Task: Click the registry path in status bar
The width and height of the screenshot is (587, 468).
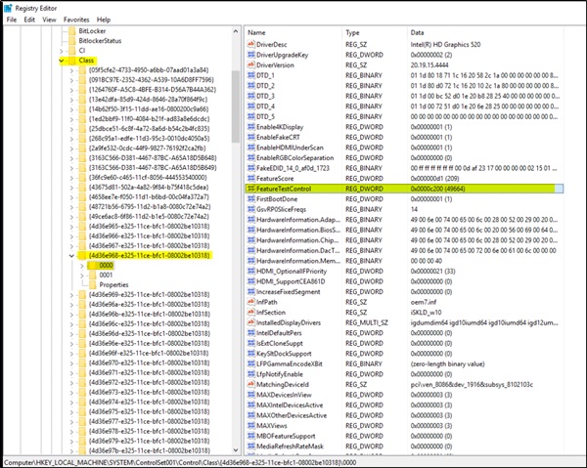Action: (x=180, y=463)
